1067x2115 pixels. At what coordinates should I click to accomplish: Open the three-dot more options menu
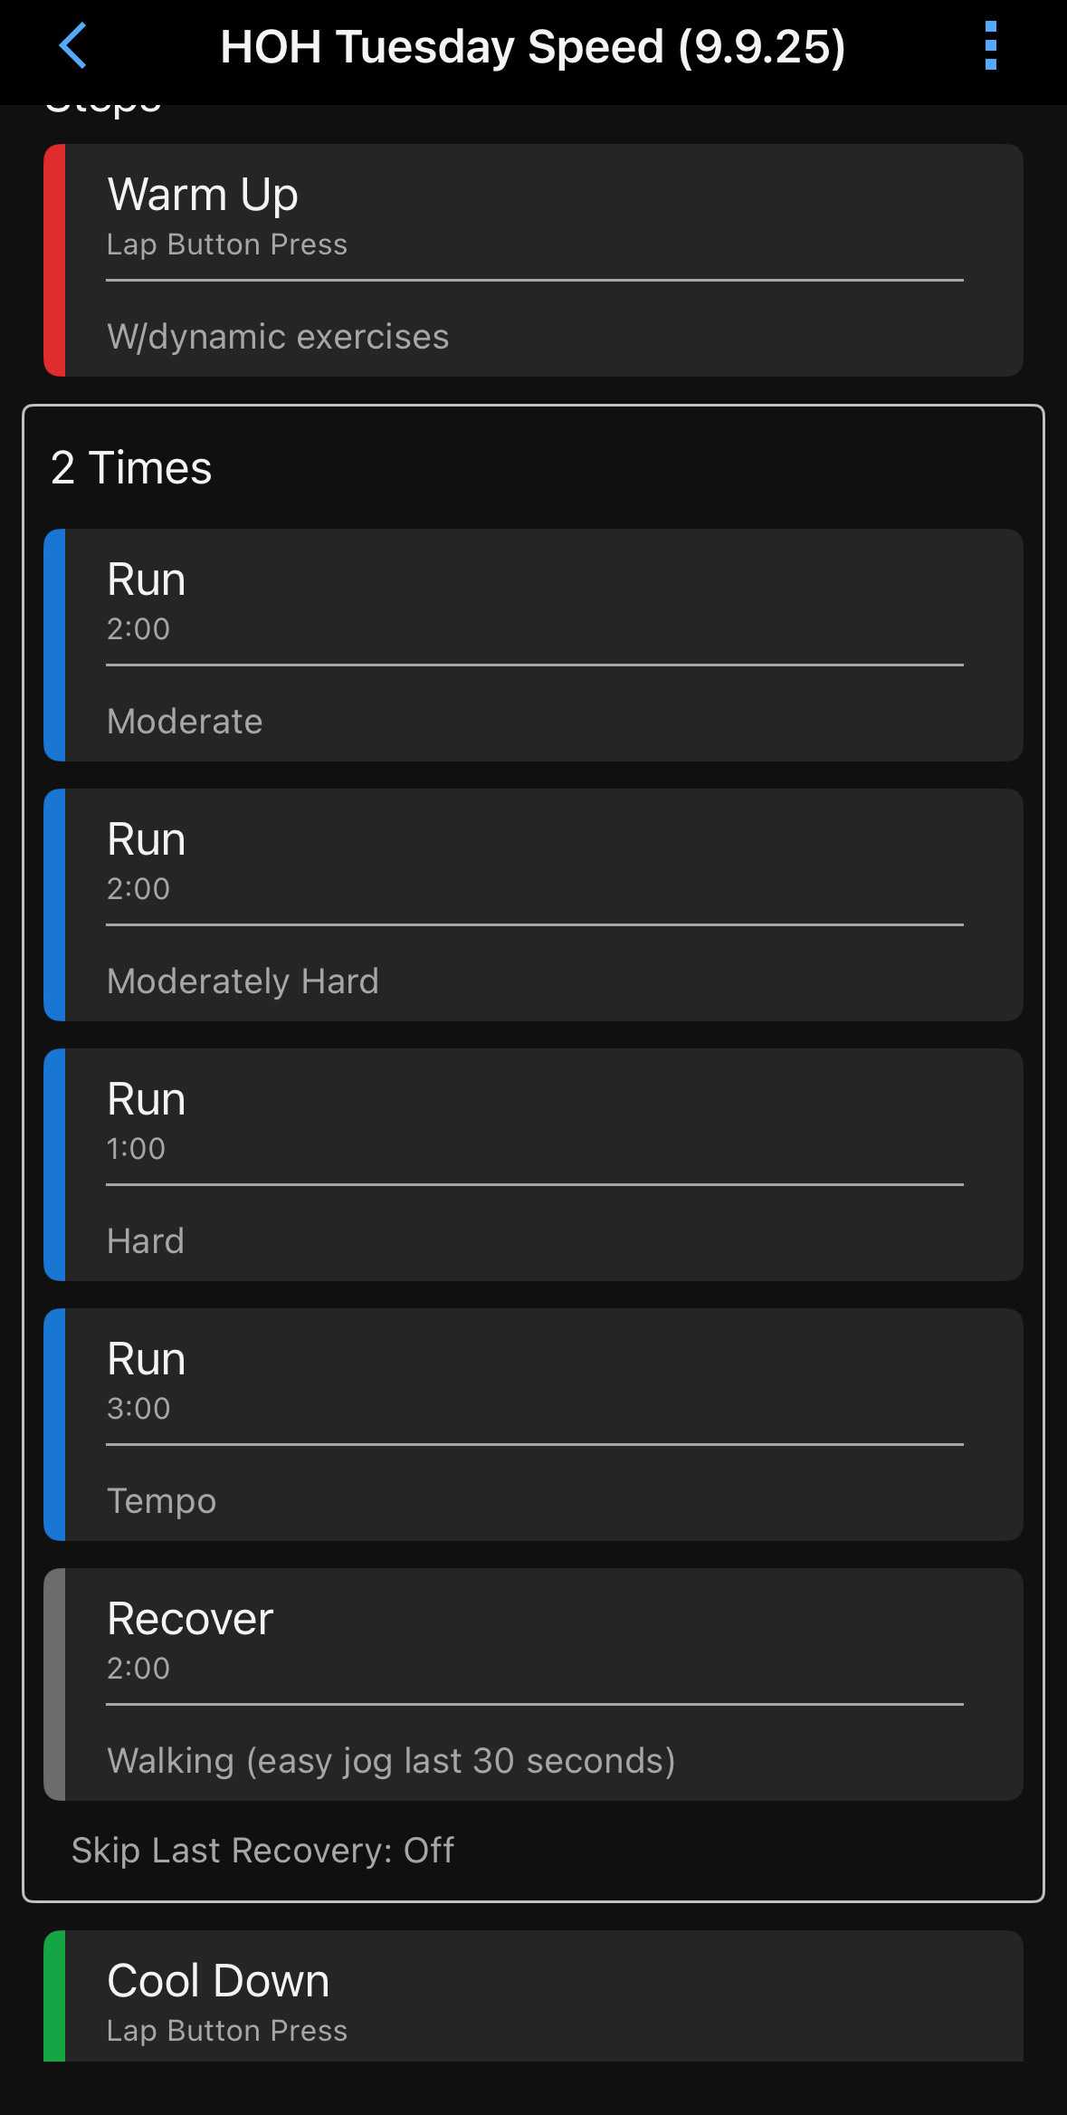point(990,46)
